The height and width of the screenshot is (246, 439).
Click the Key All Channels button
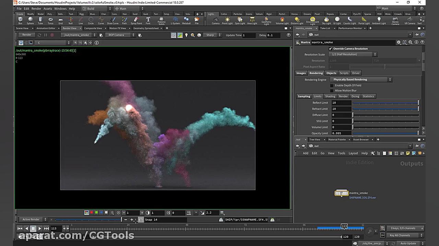(x=400, y=235)
